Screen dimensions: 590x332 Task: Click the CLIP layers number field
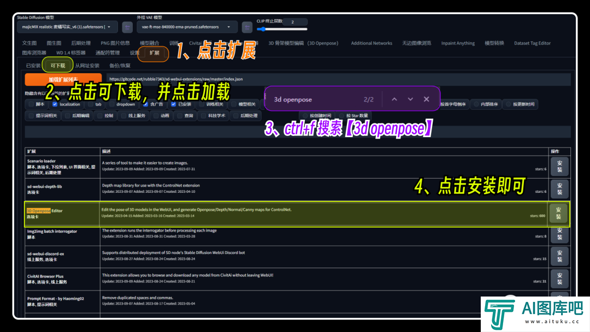[x=295, y=22]
